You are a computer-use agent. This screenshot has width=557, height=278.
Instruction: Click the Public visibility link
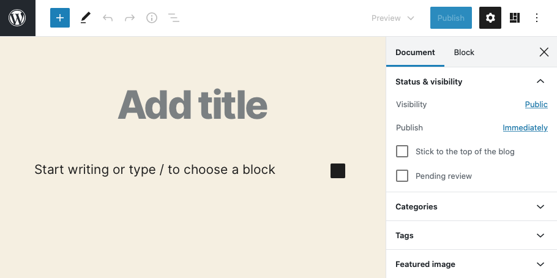tap(536, 104)
